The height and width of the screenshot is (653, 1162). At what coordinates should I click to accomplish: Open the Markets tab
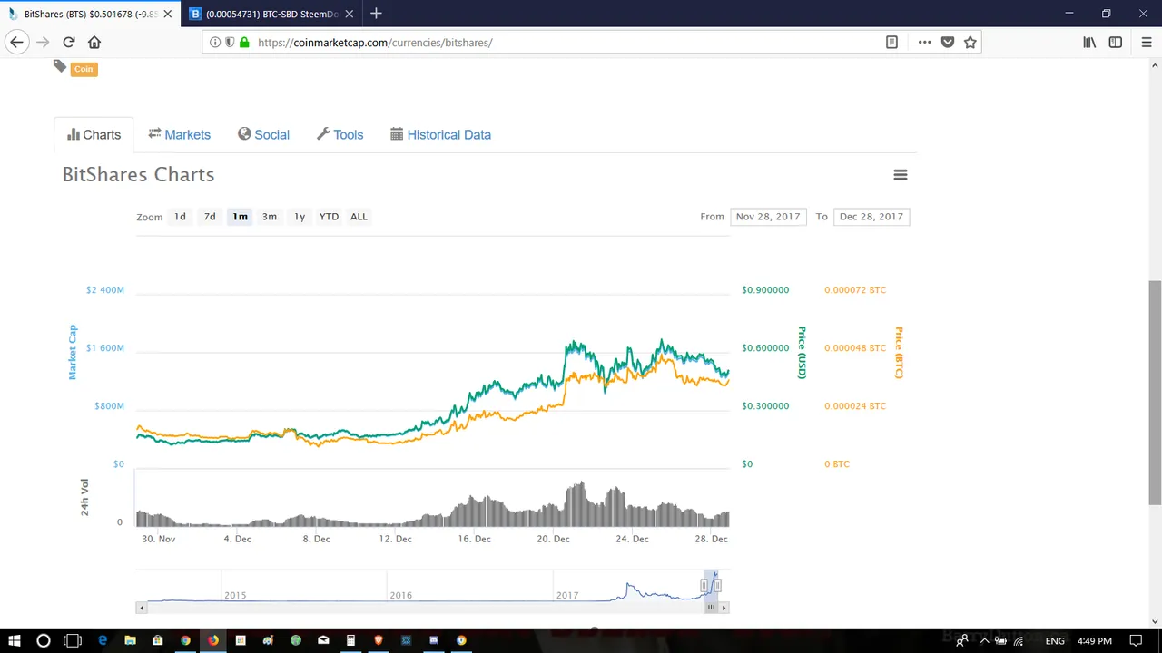point(179,134)
